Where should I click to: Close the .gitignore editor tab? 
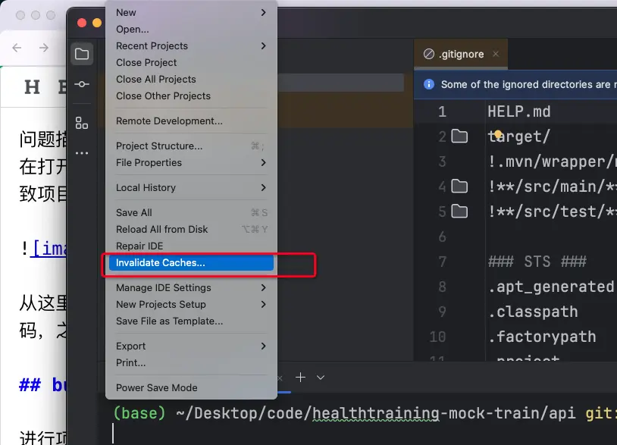[496, 54]
